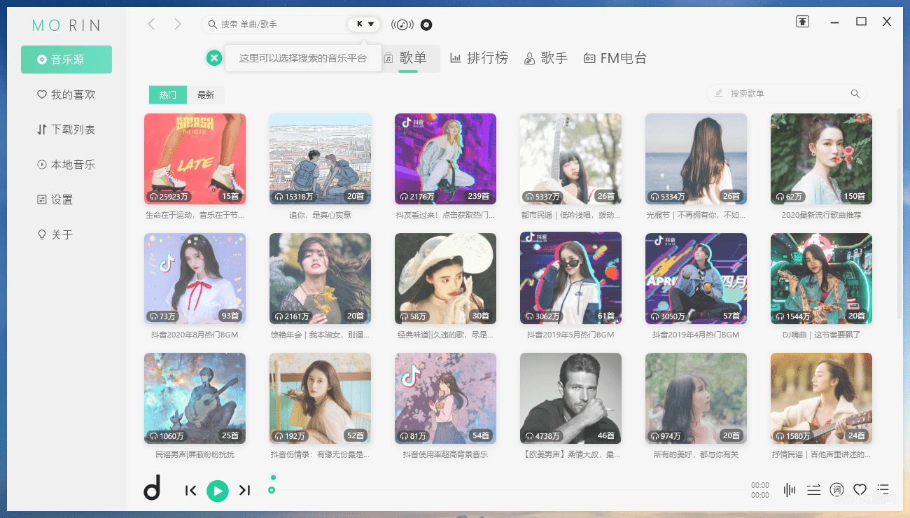Click the playback progress slider handle
910x518 pixels.
272,490
